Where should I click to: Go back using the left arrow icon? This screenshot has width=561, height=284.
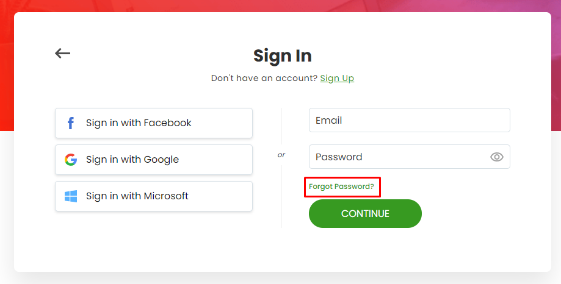pos(63,53)
